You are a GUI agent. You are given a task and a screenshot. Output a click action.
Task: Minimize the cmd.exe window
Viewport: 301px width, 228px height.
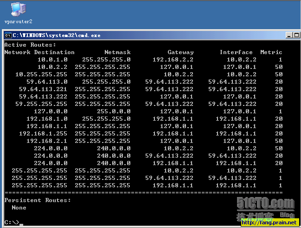(x=289, y=35)
